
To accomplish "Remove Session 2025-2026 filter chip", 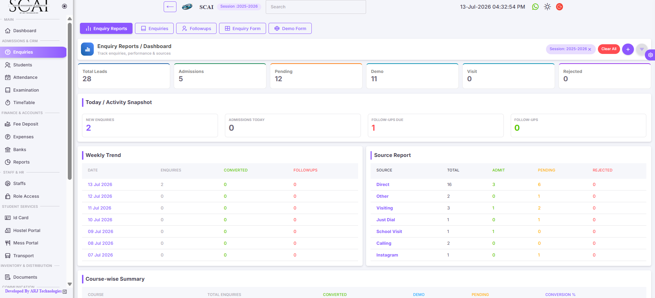I will 590,49.
